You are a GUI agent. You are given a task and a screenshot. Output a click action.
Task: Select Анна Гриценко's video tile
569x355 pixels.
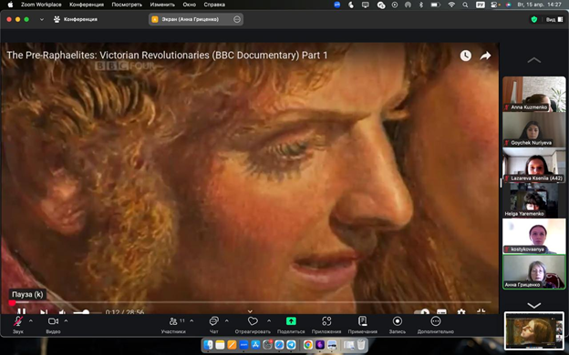533,271
